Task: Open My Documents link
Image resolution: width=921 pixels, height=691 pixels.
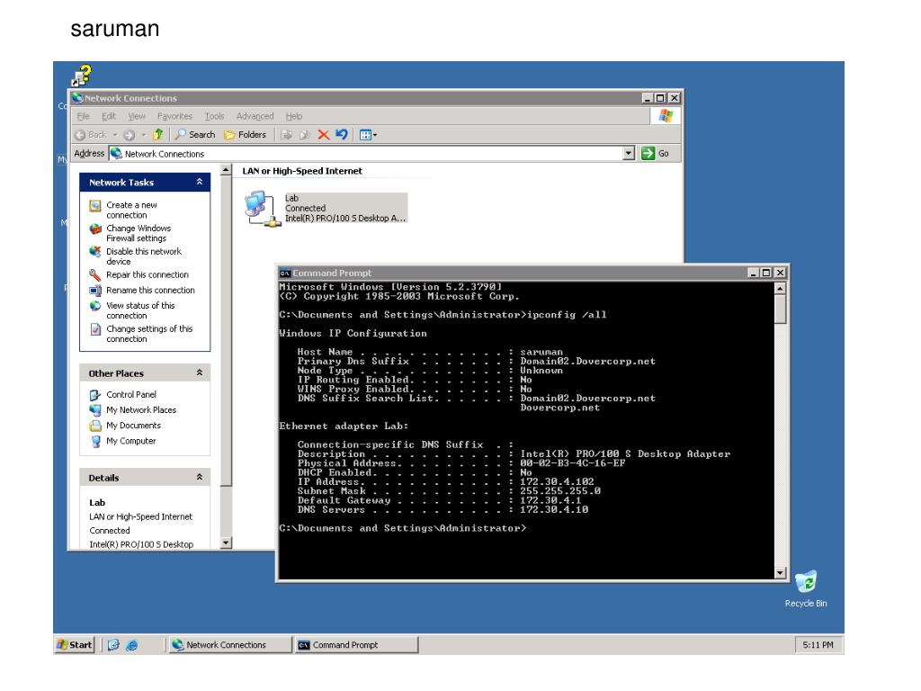Action: (133, 426)
